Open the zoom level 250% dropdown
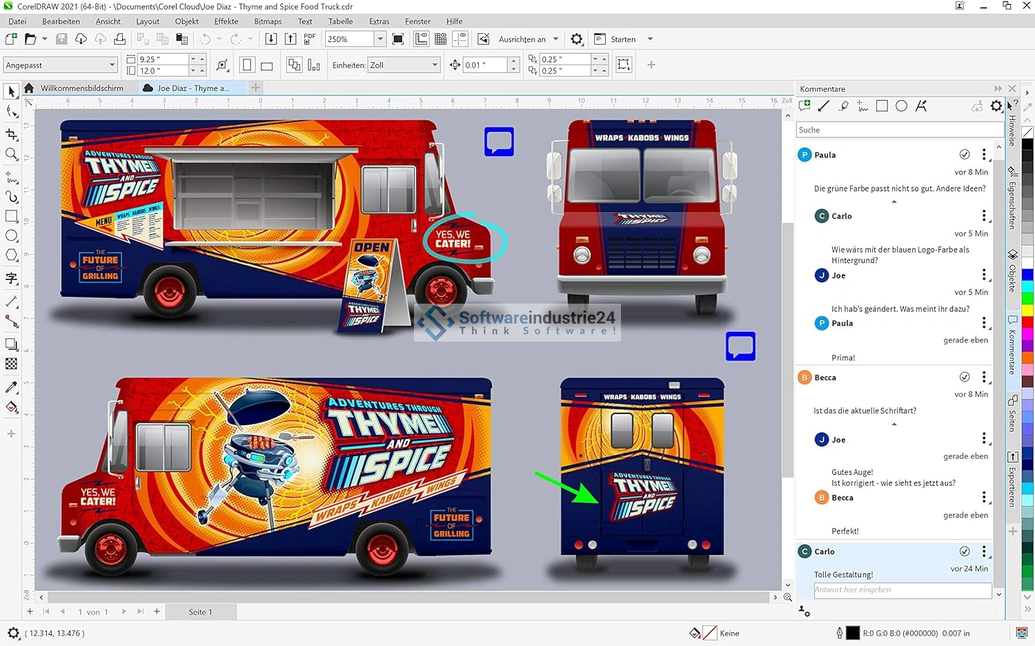1035x646 pixels. click(379, 39)
